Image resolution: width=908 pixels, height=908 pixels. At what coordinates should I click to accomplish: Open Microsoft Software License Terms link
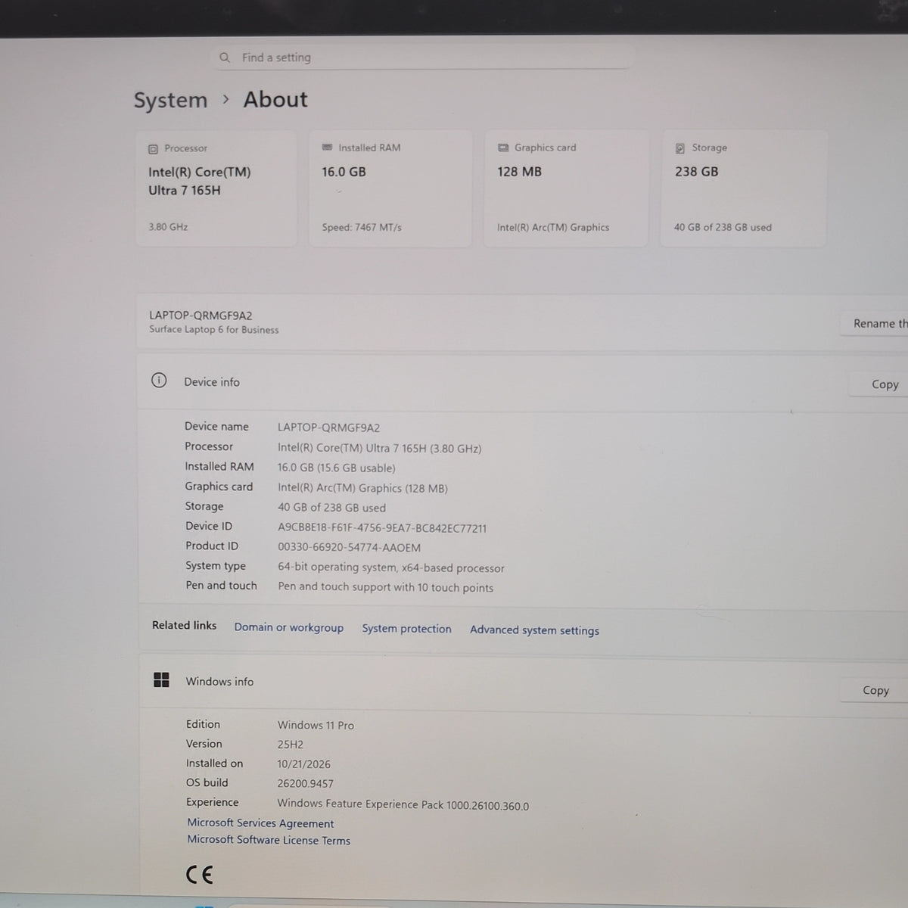click(x=269, y=840)
